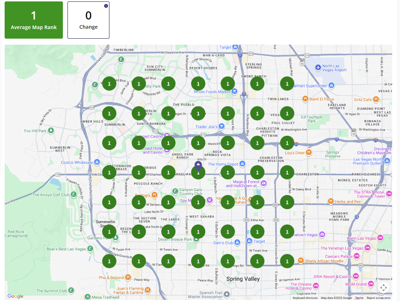Click the Google logo on map

pos(15,296)
